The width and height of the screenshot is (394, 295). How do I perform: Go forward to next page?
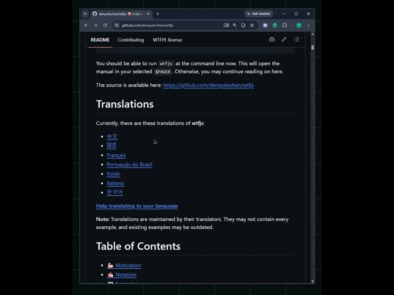[x=95, y=25]
